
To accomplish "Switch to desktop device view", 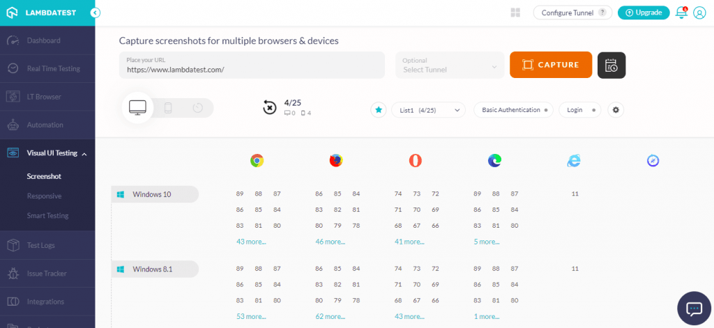I will [x=137, y=108].
